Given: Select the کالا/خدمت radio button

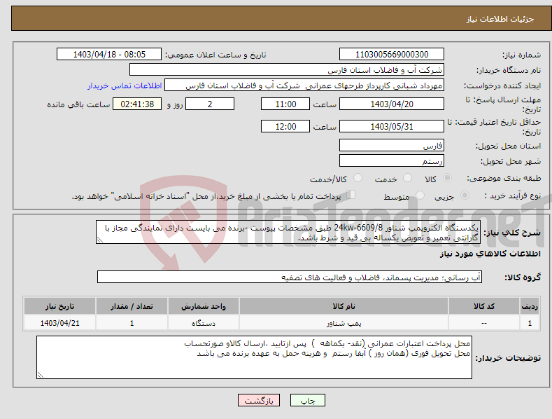Looking at the screenshot, I should [358, 178].
